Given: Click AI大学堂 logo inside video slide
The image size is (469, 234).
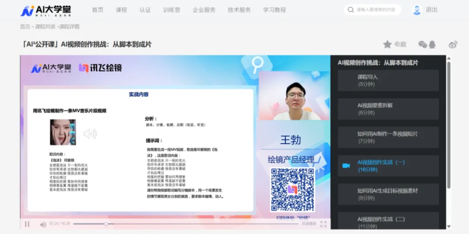Looking at the screenshot, I should coord(51,68).
